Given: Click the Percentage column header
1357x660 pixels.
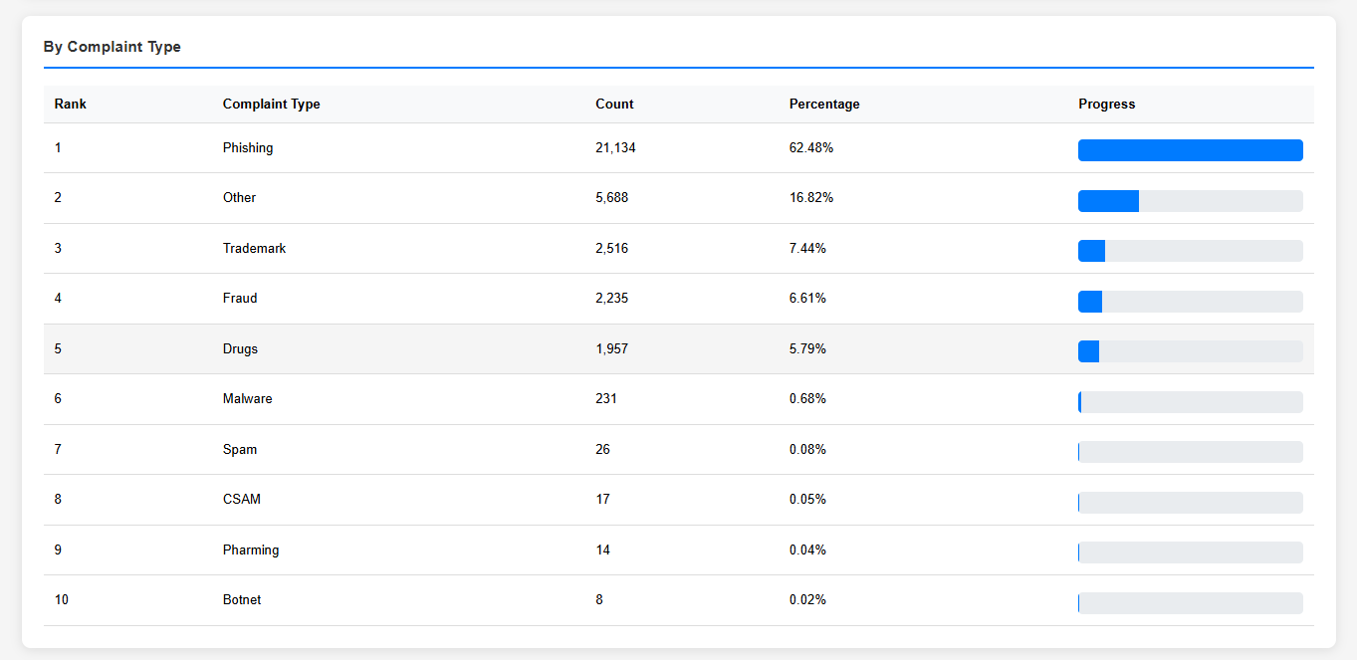Looking at the screenshot, I should pyautogui.click(x=824, y=105).
